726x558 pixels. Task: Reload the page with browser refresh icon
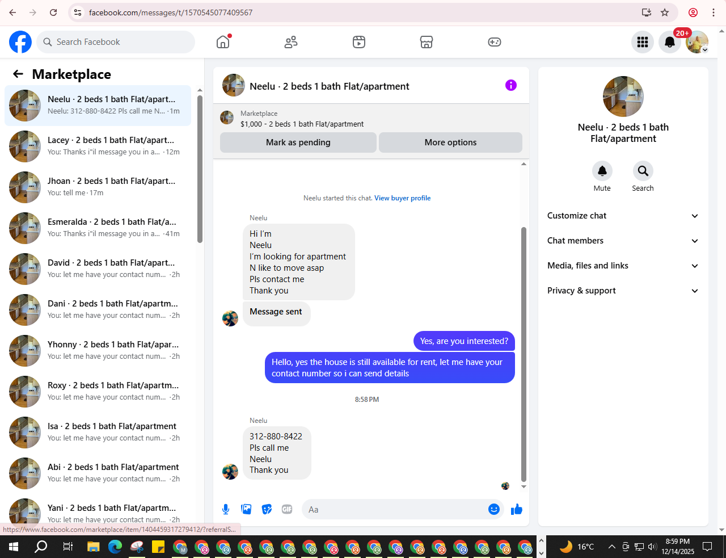point(53,12)
